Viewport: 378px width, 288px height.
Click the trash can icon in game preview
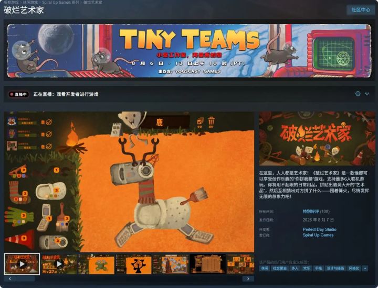click(212, 122)
